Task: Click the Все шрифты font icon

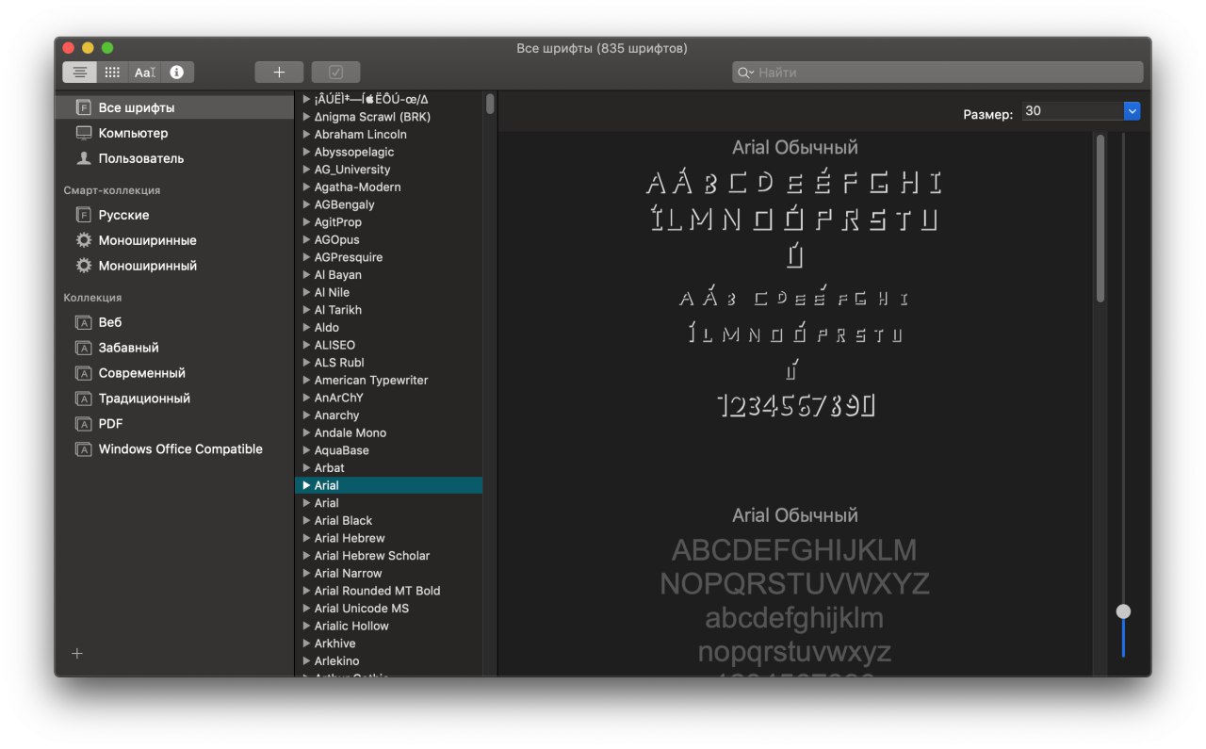Action: click(x=84, y=107)
